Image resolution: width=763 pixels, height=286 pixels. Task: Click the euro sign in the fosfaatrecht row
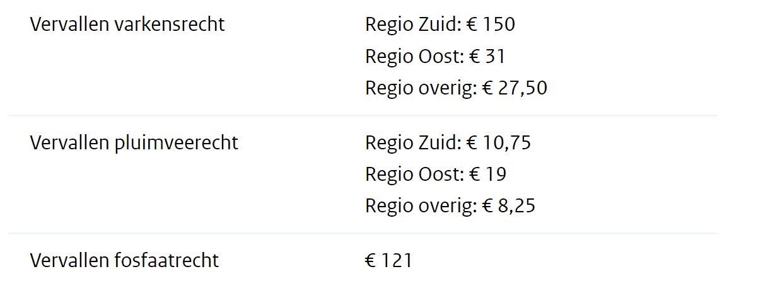(371, 260)
